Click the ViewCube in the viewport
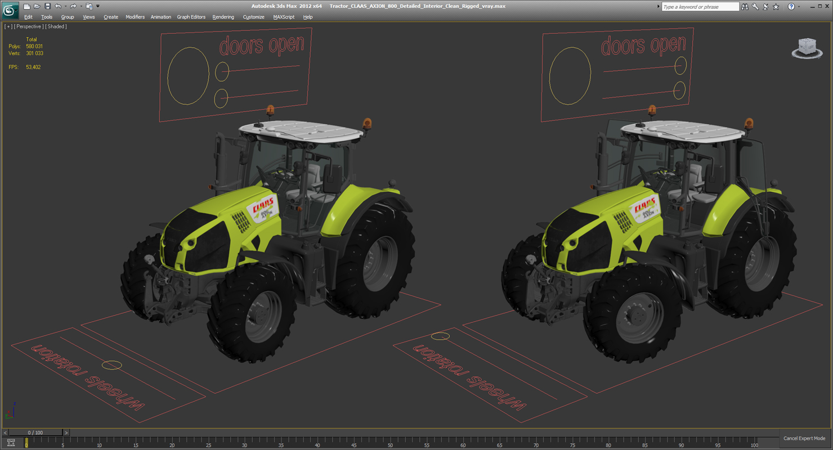Screen dimensions: 833x450 (x=807, y=48)
